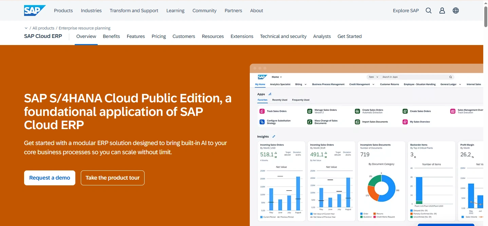The width and height of the screenshot is (488, 226).
Task: Select the My Home dashboard tab
Action: (x=260, y=84)
